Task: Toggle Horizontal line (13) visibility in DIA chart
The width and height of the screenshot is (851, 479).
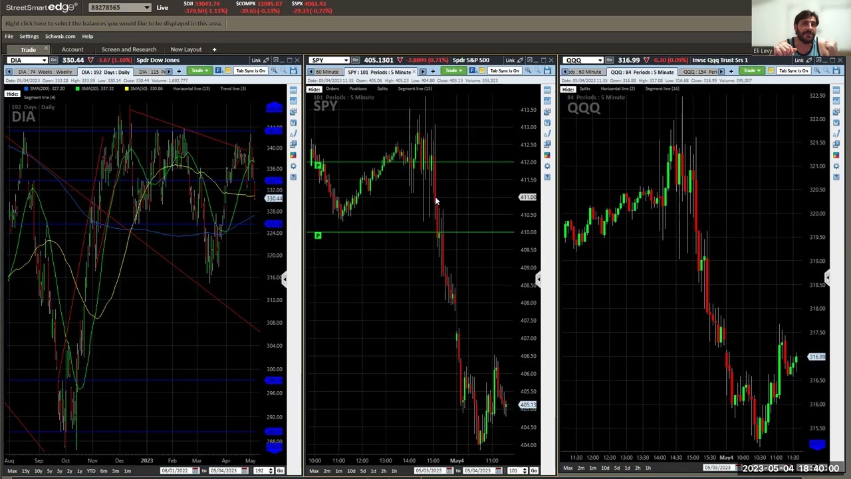Action: click(x=191, y=88)
